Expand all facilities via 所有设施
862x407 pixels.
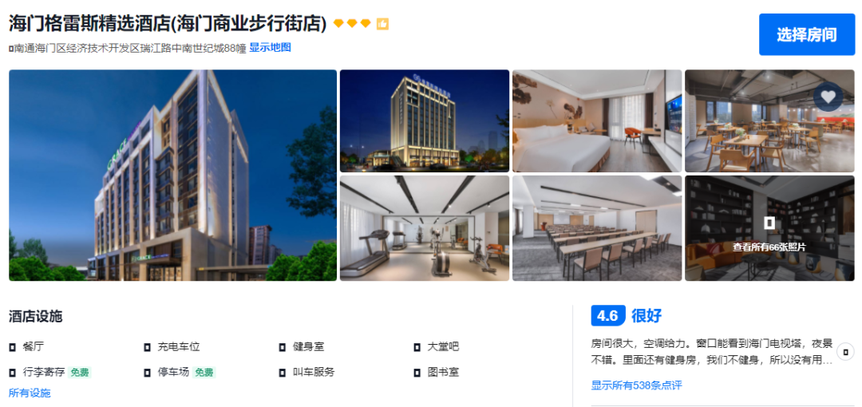tap(30, 393)
